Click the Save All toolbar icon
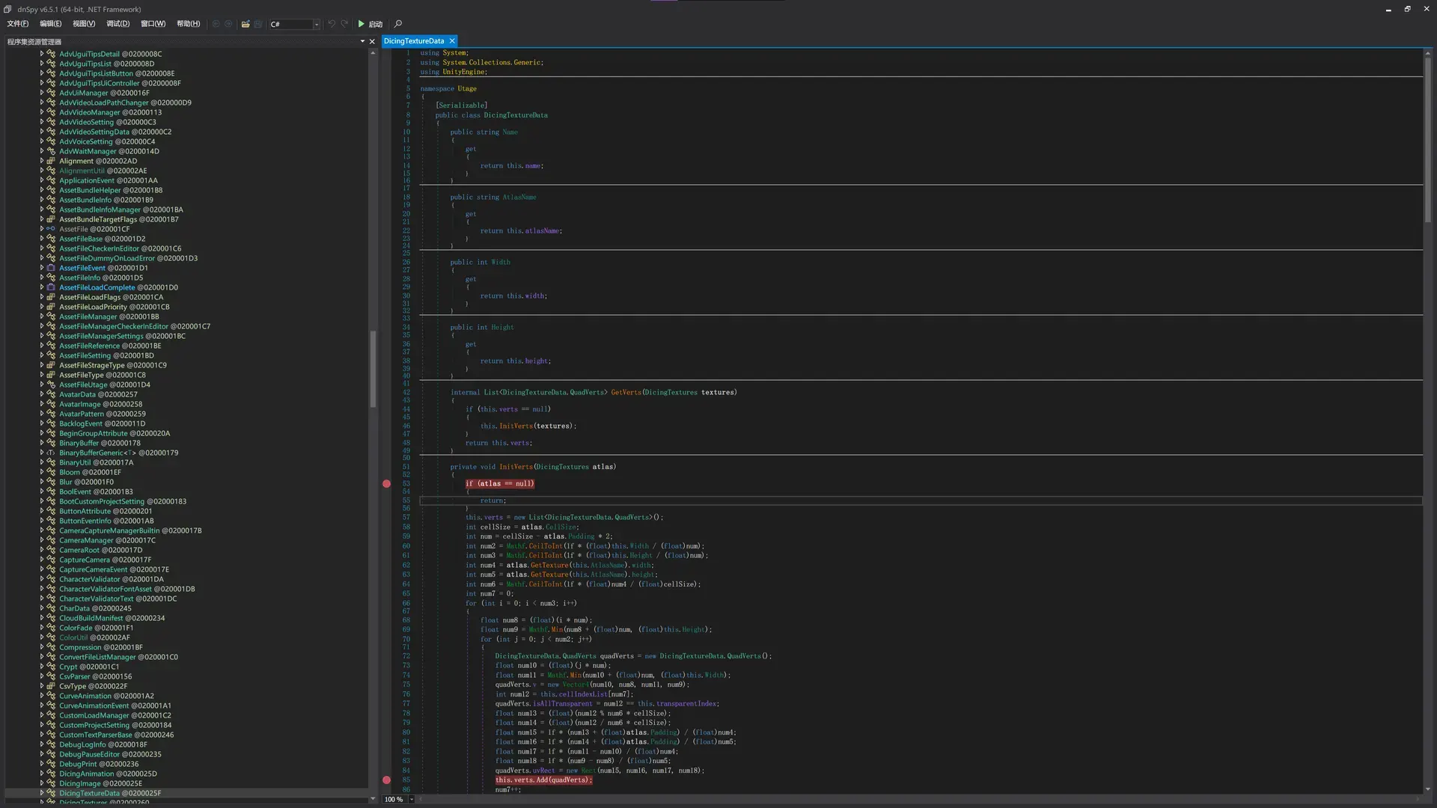This screenshot has height=808, width=1437. 258,24
